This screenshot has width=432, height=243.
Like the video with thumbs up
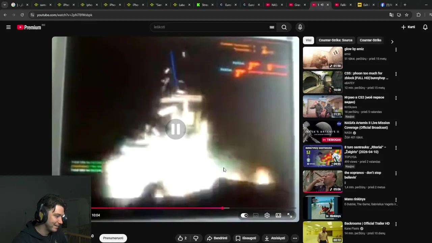[x=182, y=238]
